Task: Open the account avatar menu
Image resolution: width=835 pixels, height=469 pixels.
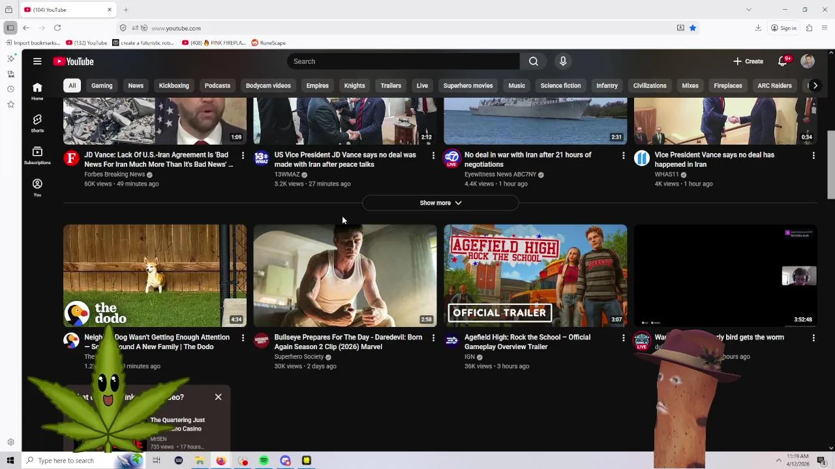Action: point(808,61)
